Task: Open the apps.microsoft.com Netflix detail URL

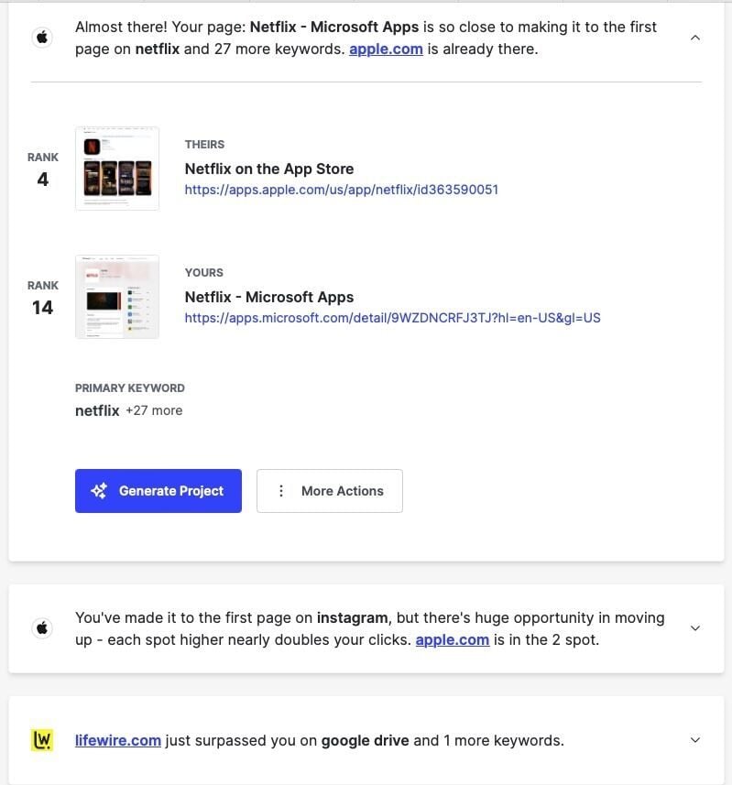Action: (392, 318)
